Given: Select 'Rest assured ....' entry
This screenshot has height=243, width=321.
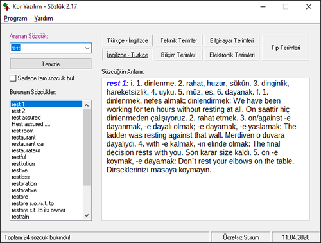Looking at the screenshot, I should pyautogui.click(x=46, y=124).
